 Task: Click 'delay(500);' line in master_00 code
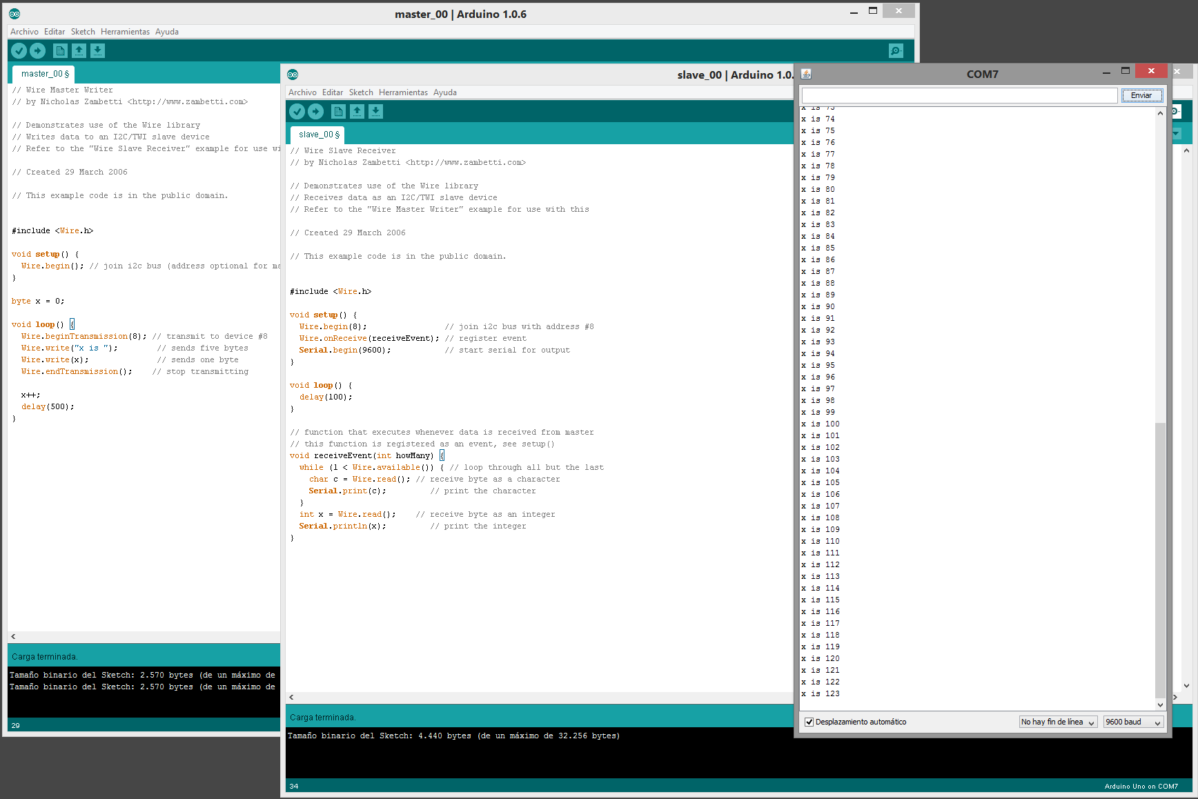48,406
